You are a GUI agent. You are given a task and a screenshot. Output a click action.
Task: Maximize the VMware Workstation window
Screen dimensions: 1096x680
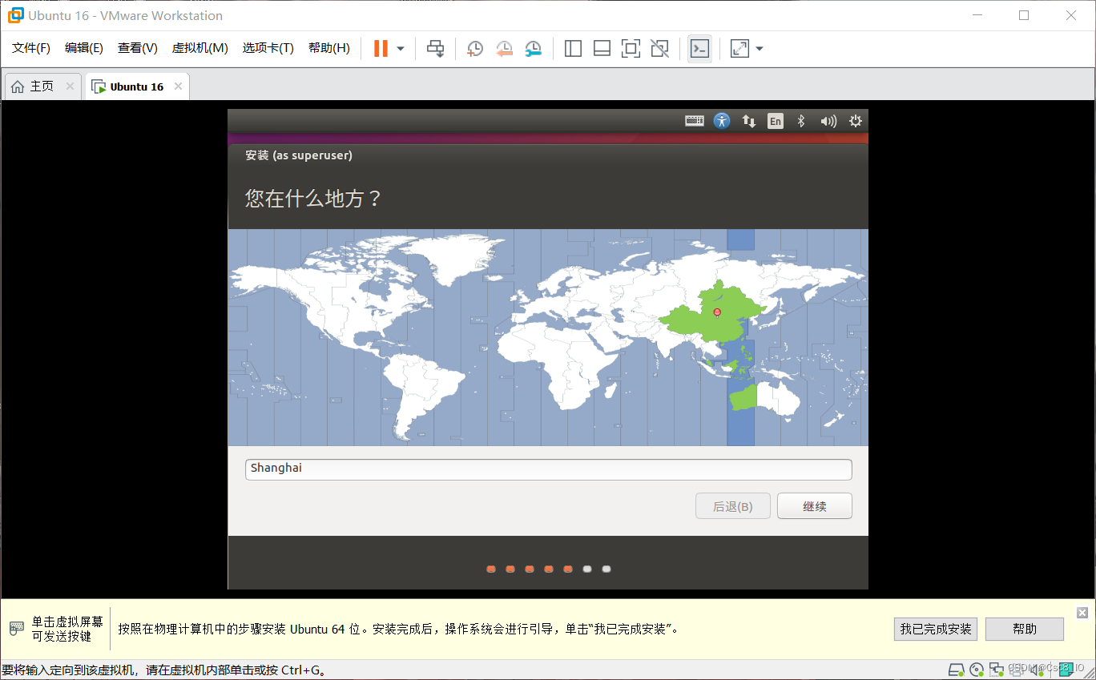[1024, 15]
